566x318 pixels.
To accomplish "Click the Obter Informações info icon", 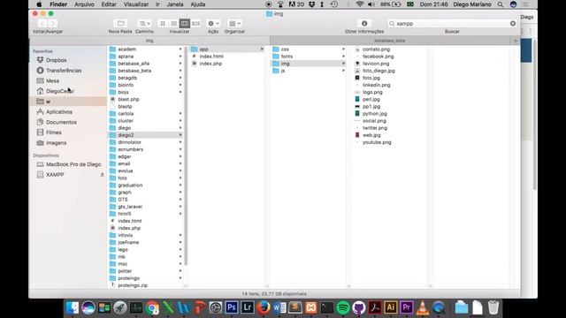I will pyautogui.click(x=364, y=24).
